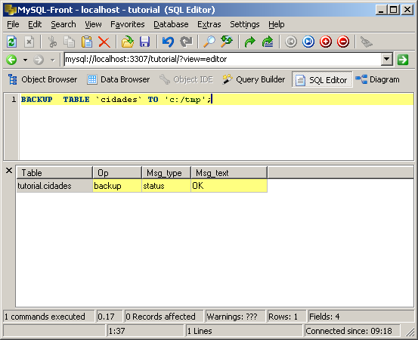418x340 pixels.
Task: Open the Help menu
Action: click(276, 24)
